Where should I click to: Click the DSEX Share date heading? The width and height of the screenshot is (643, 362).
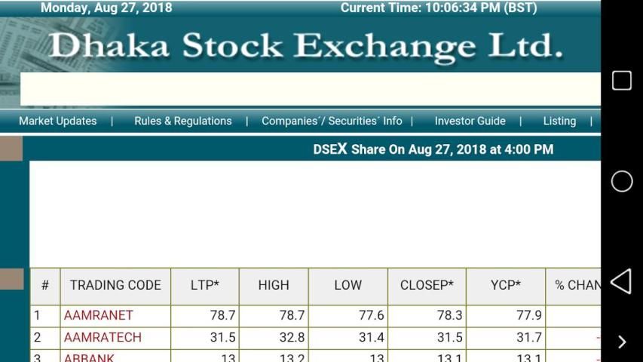click(433, 149)
